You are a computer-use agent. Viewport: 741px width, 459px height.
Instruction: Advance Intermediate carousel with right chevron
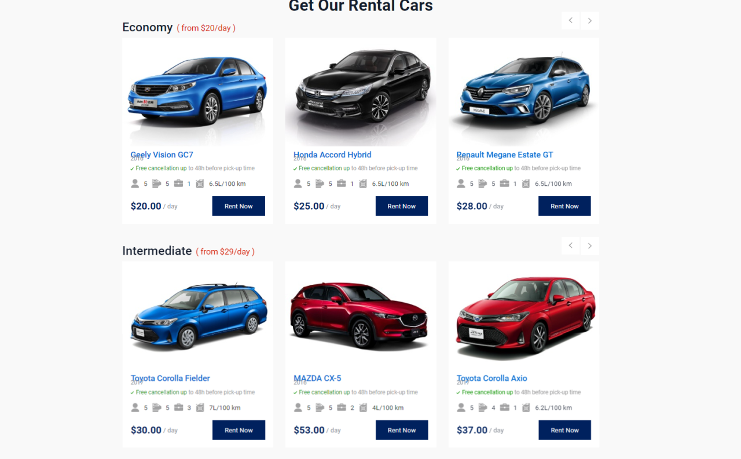(x=590, y=245)
